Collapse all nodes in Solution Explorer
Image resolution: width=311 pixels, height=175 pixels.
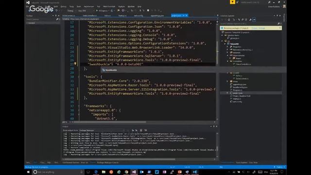click(242, 19)
